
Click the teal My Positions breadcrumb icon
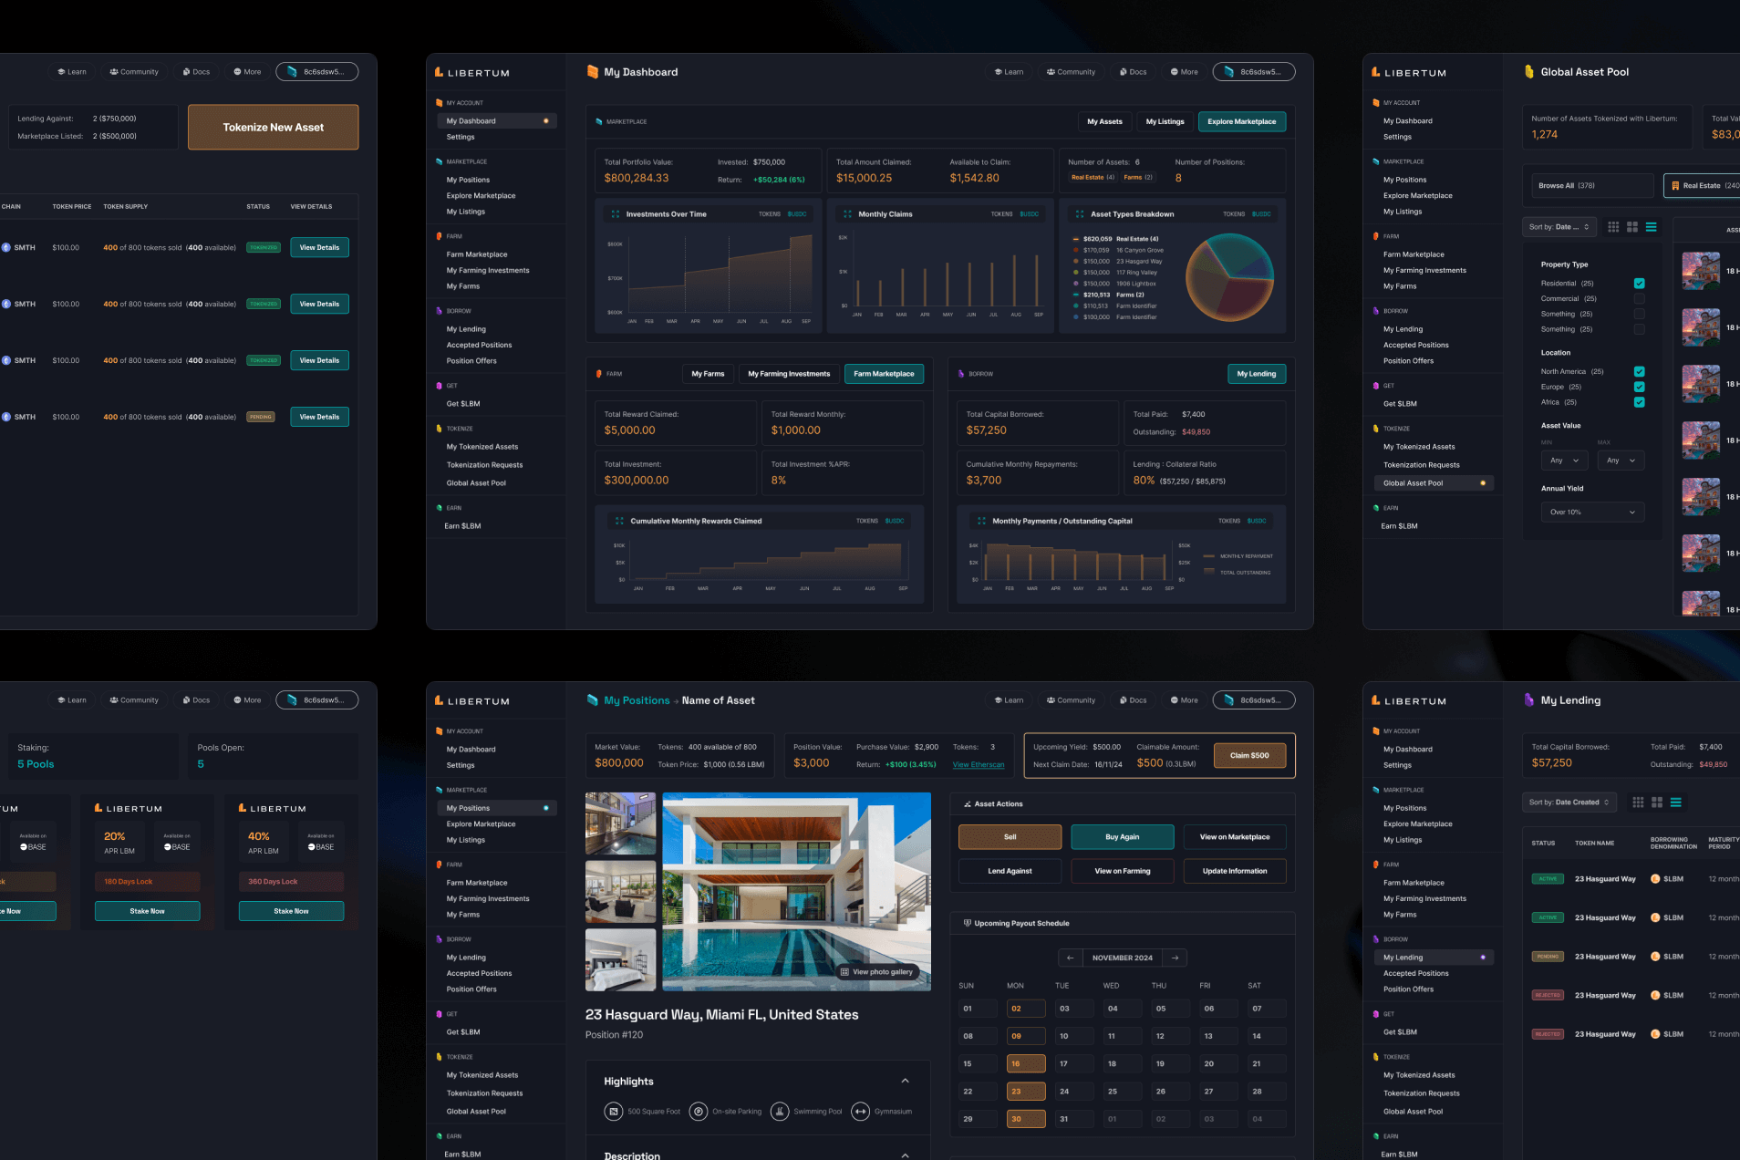tap(593, 700)
